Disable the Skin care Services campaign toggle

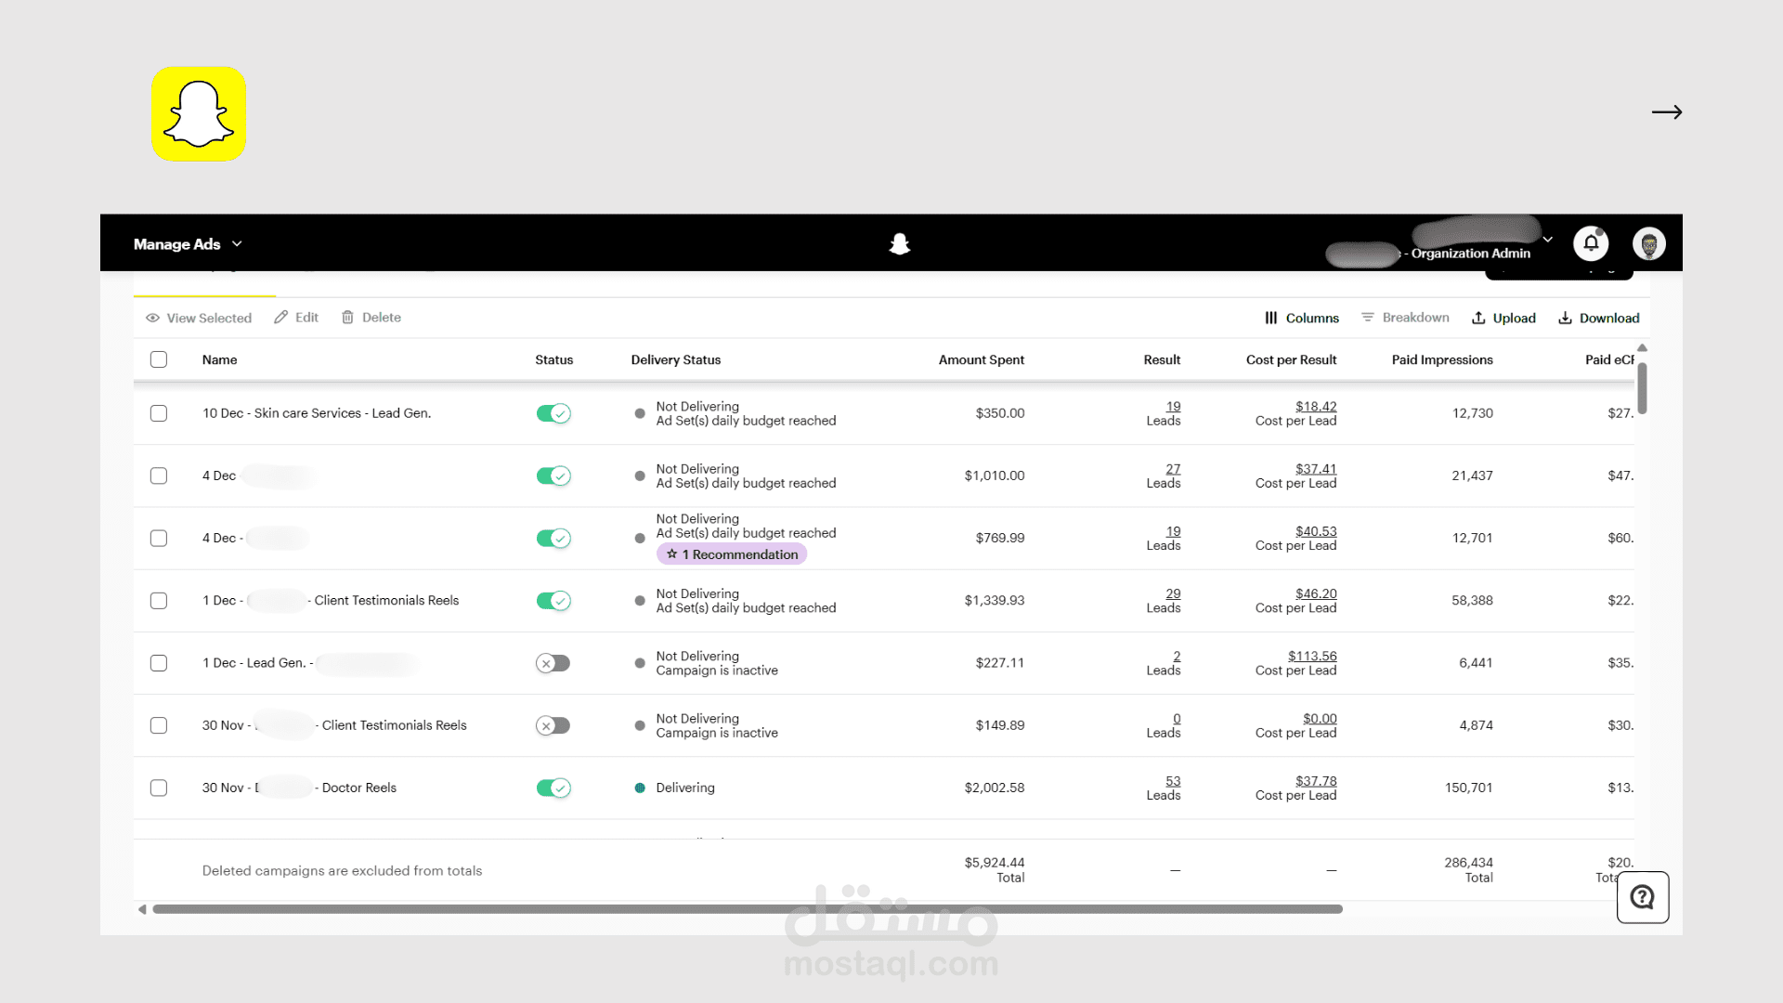(x=553, y=413)
